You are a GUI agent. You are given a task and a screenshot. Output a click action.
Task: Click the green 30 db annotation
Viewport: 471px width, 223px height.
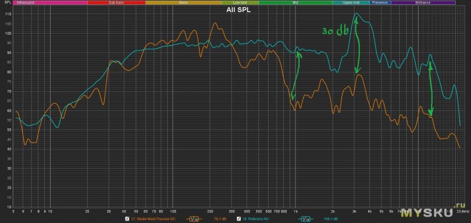[336, 31]
